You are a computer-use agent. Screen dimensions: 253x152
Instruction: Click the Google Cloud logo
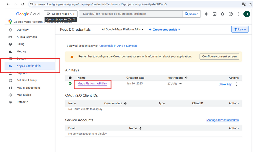coord(28,14)
